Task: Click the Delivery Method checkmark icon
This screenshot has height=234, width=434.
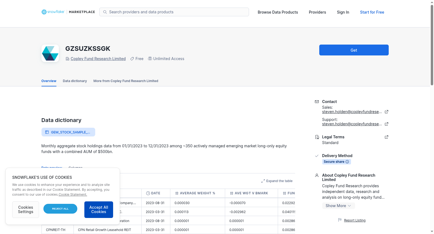Action: pyautogui.click(x=317, y=156)
